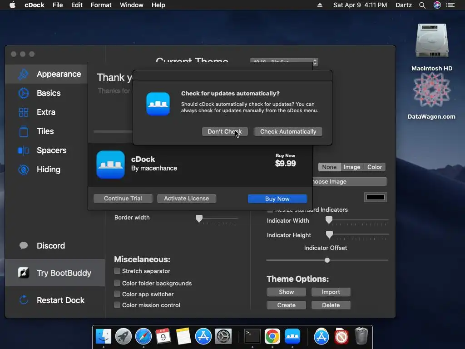Open the Apple menu
Viewport: 465px width, 349px height.
pos(12,5)
